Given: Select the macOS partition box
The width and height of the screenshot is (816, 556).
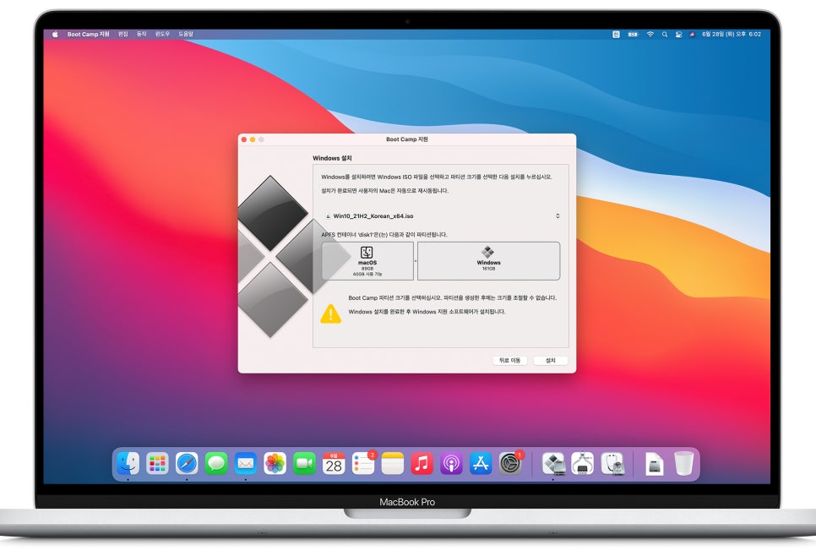Looking at the screenshot, I should pyautogui.click(x=367, y=261).
